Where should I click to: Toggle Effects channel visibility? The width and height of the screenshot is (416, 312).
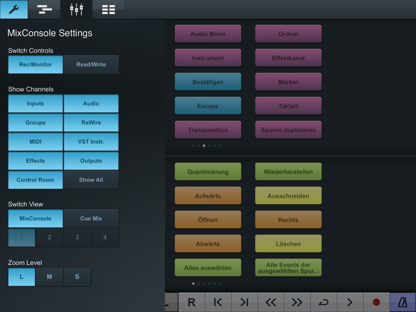coord(35,161)
